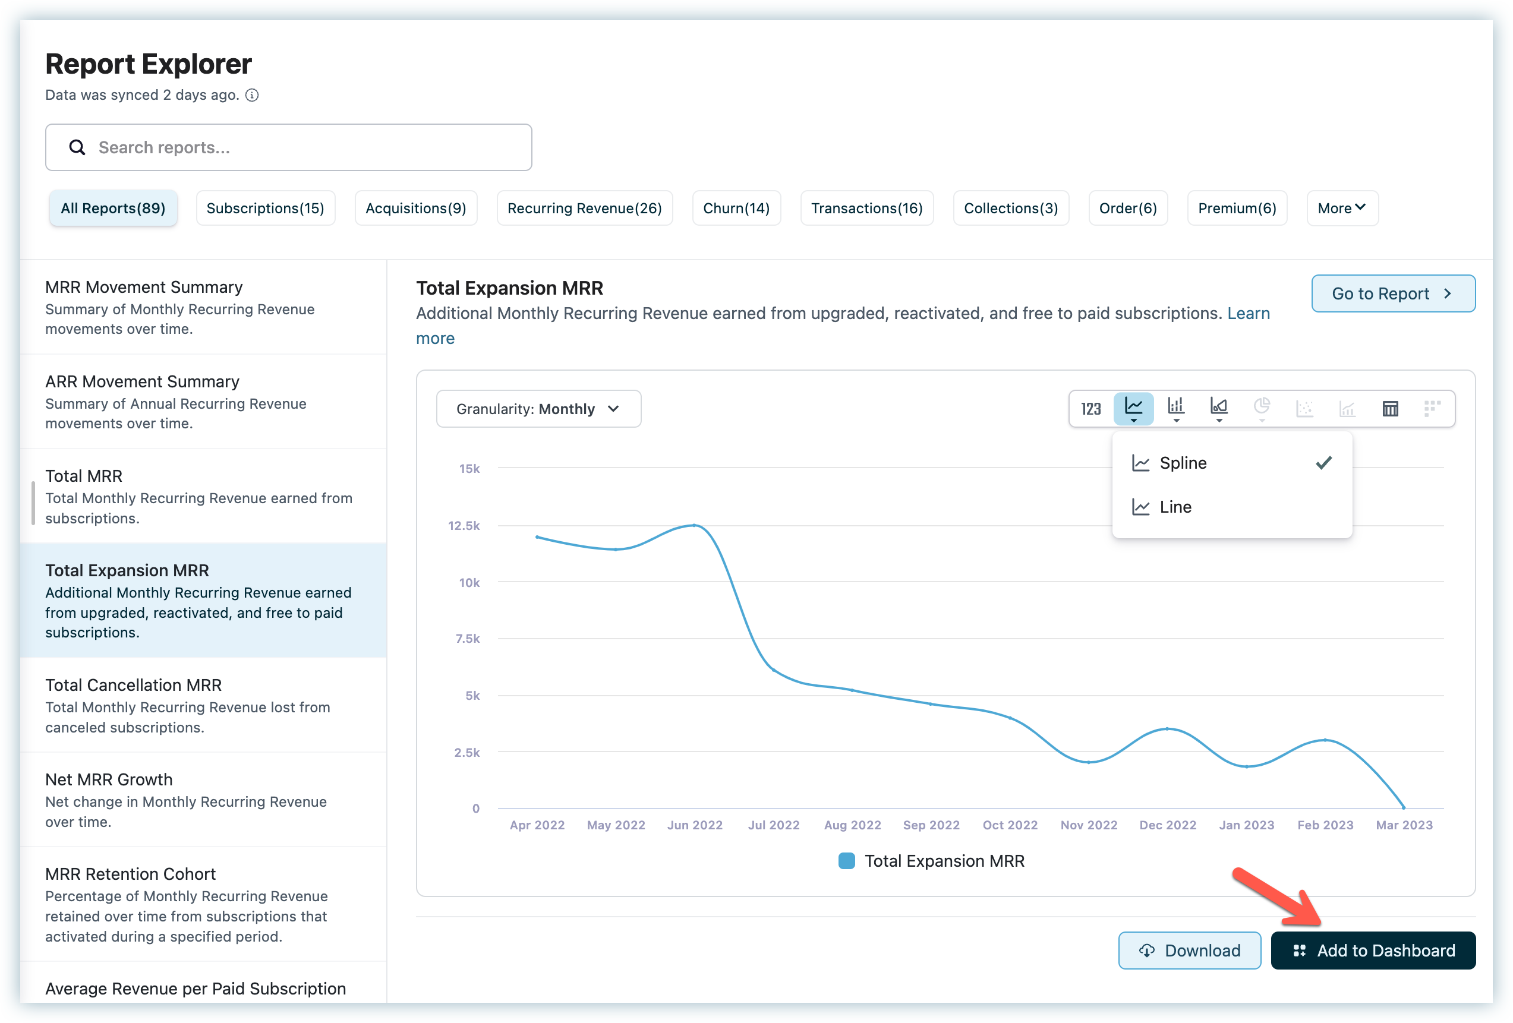Viewport: 1513px width, 1023px height.
Task: Open the Granularity Monthly dropdown
Action: point(538,409)
